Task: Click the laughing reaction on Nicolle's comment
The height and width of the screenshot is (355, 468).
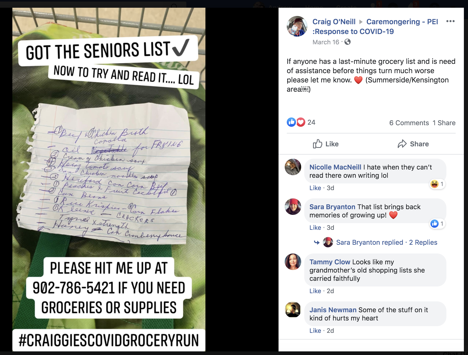Action: pyautogui.click(x=435, y=184)
